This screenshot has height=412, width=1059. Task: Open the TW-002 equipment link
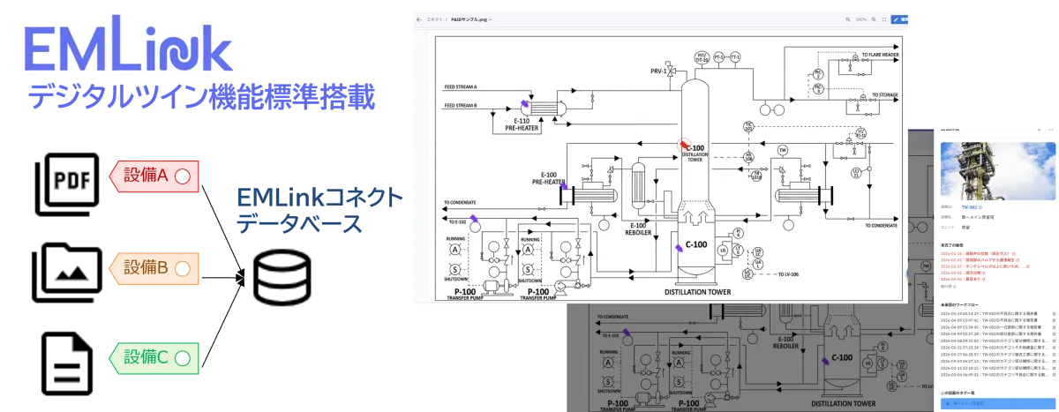pyautogui.click(x=971, y=206)
